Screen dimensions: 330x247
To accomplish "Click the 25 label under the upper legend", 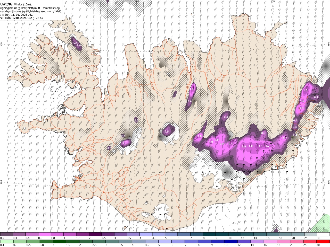I will tap(306, 238).
